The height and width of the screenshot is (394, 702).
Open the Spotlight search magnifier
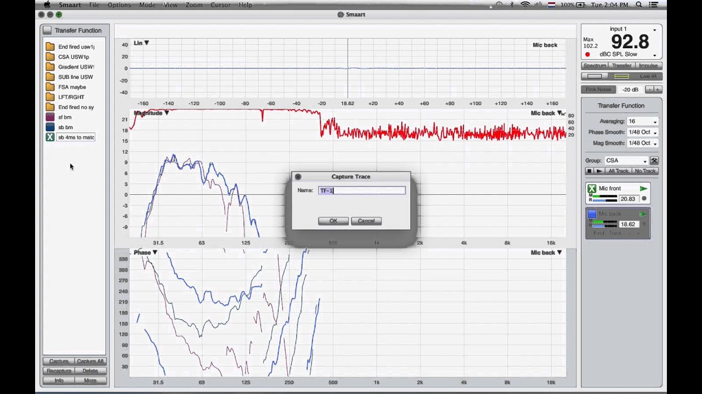point(639,4)
